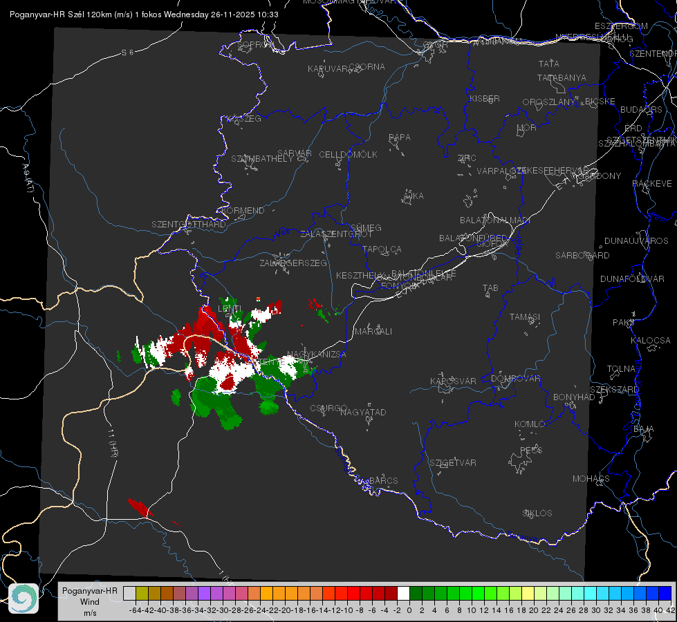Image resolution: width=677 pixels, height=622 pixels.
Task: Click the KOMLO town label
Action: (x=530, y=424)
